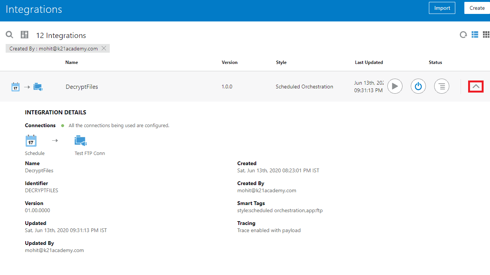The image size is (490, 275).
Task: Select the Style column header
Action: tap(281, 62)
